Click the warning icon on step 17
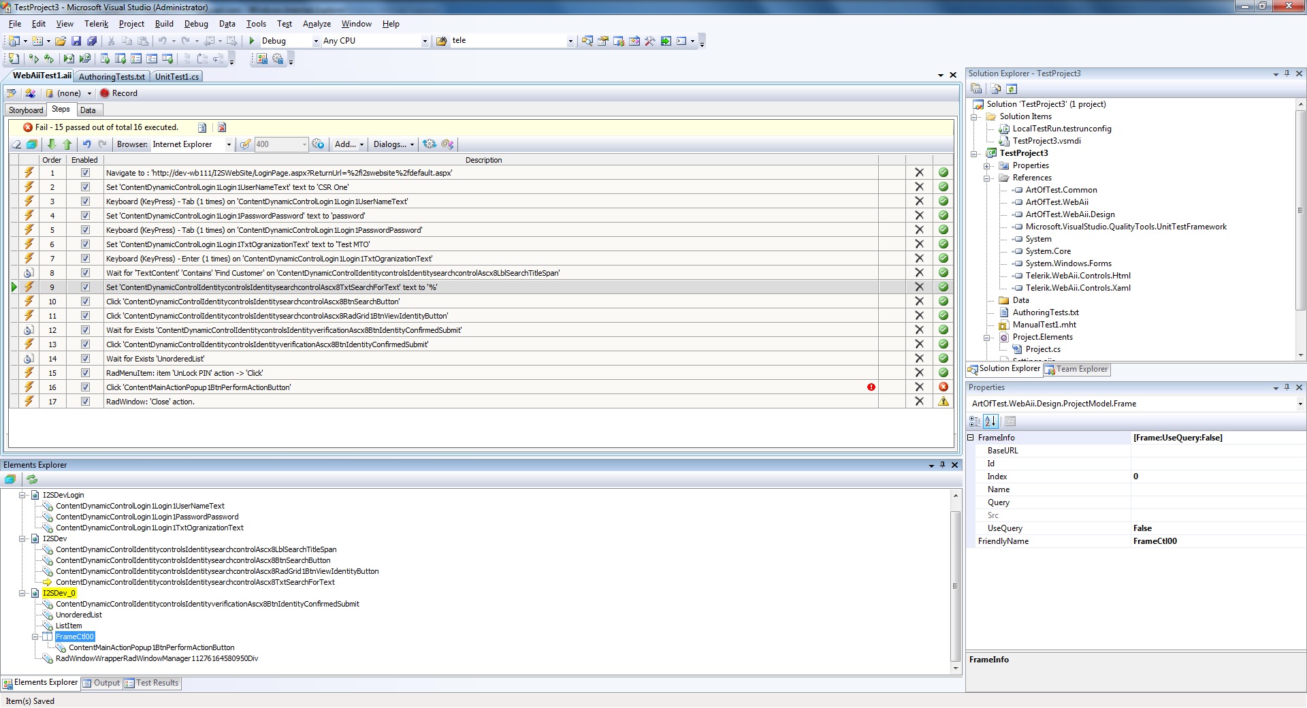The width and height of the screenshot is (1307, 708). click(x=943, y=402)
